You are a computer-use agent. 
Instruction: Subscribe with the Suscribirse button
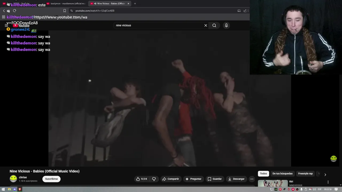coord(51,179)
